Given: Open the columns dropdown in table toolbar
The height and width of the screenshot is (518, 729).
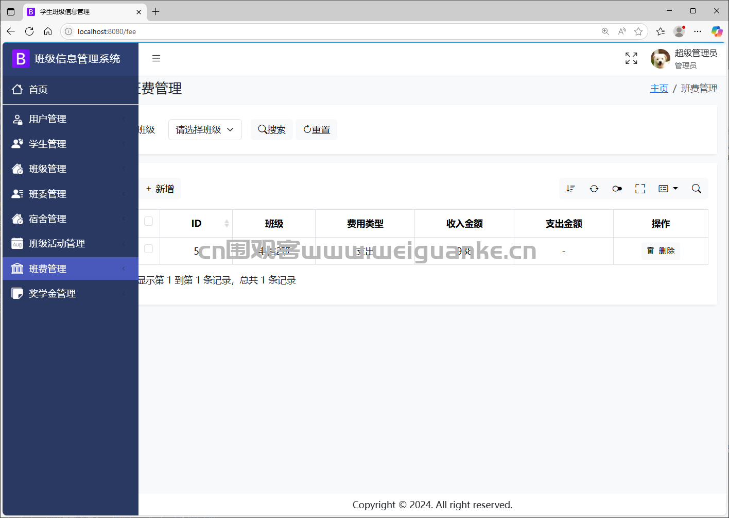Looking at the screenshot, I should [668, 189].
